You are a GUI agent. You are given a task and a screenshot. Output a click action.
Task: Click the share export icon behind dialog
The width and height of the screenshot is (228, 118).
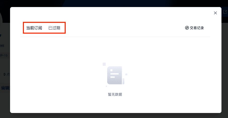tap(225, 12)
